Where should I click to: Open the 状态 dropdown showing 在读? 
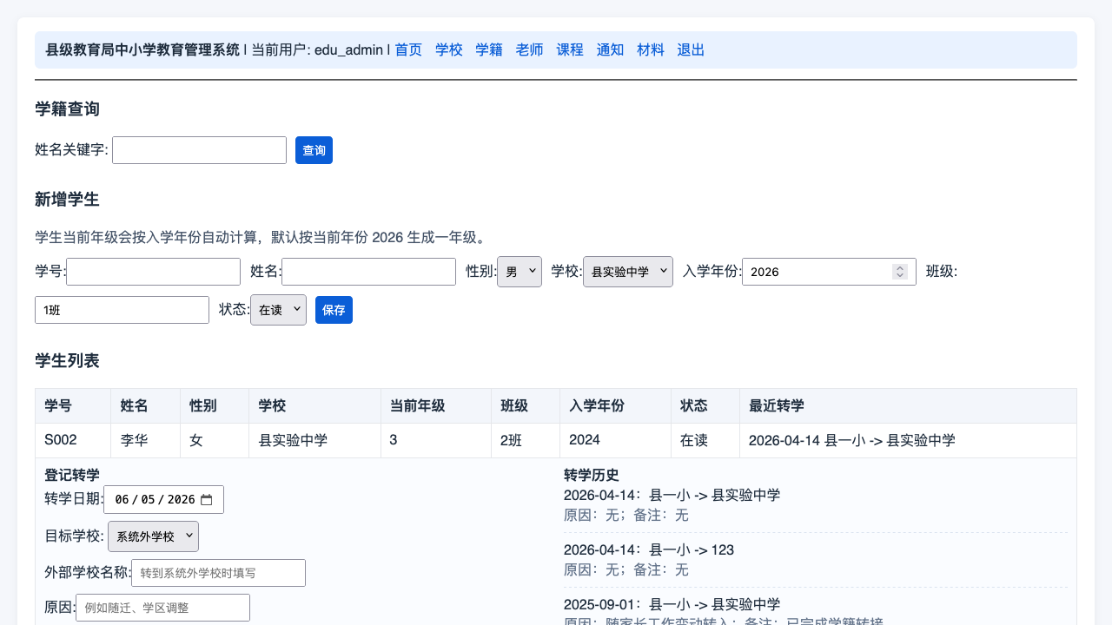pos(278,310)
